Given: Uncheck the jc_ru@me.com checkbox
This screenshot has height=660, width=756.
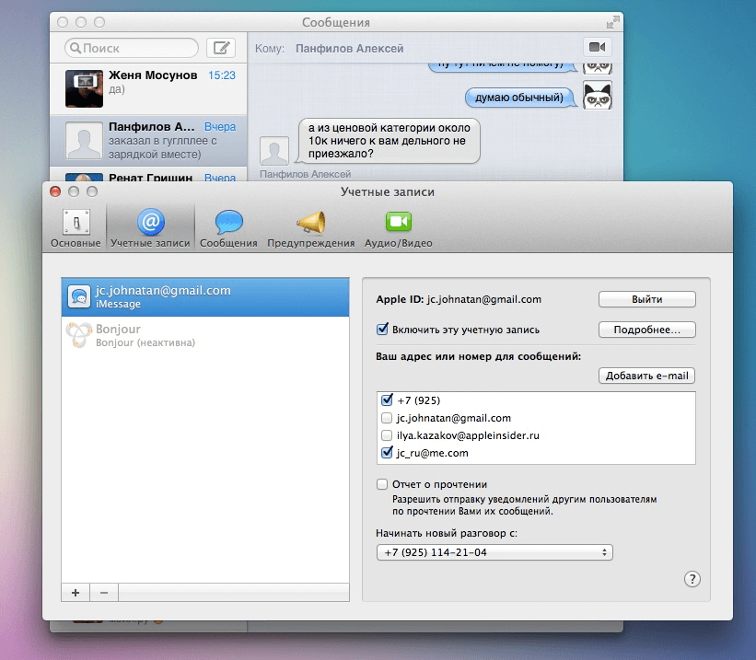Looking at the screenshot, I should pyautogui.click(x=387, y=453).
